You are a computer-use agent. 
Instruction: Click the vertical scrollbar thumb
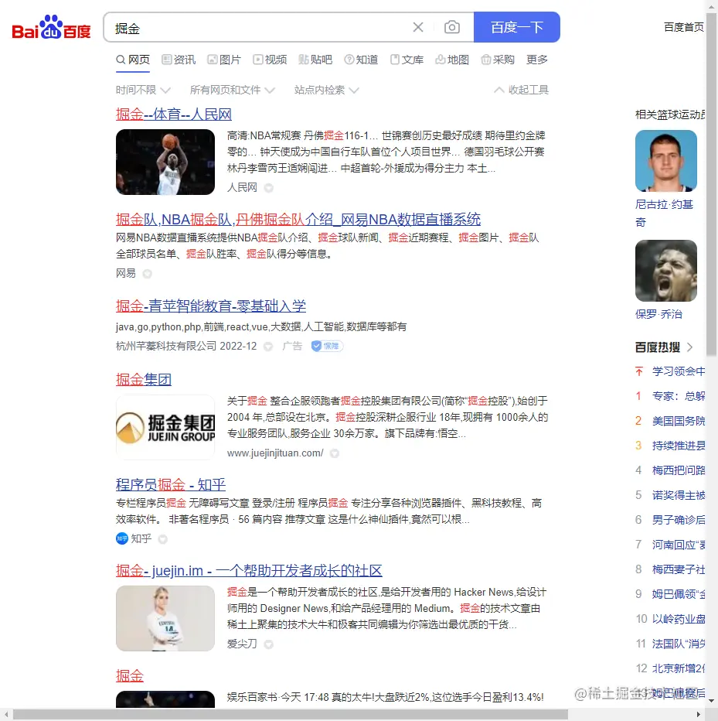712,184
